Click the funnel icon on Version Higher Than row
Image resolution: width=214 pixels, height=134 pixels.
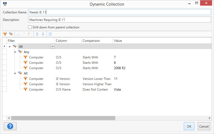coord(25,84)
